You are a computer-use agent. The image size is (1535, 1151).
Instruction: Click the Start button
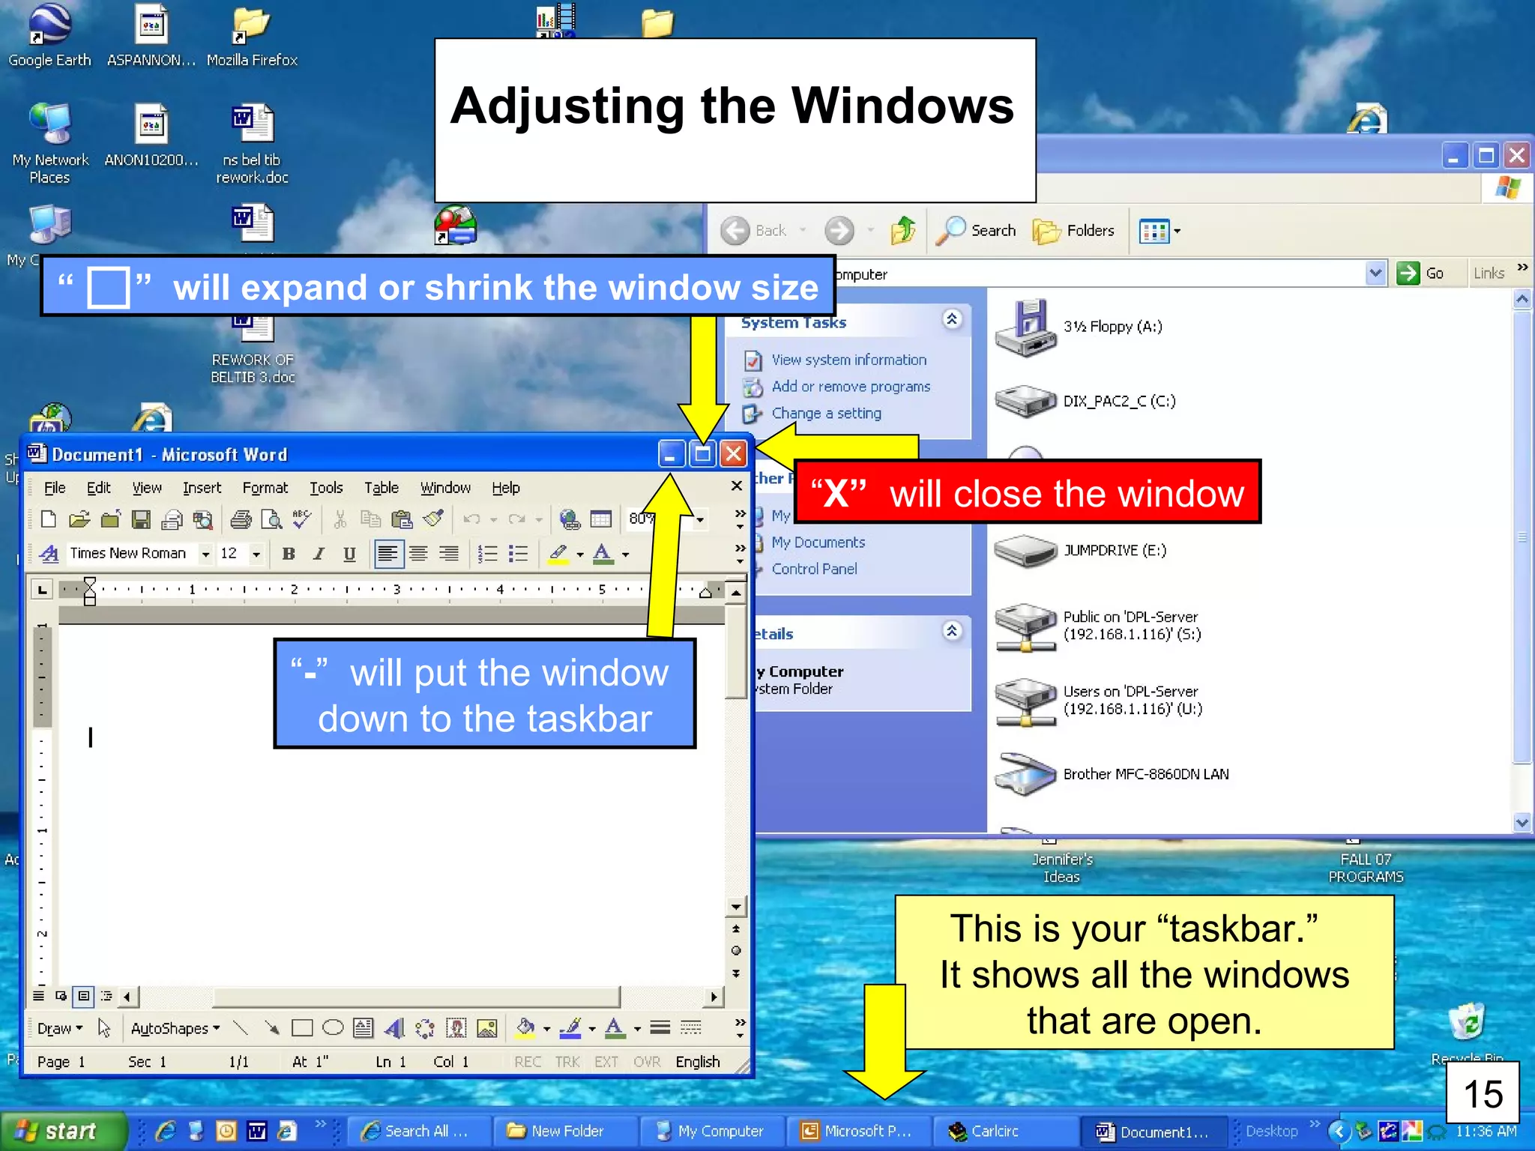pos(63,1131)
